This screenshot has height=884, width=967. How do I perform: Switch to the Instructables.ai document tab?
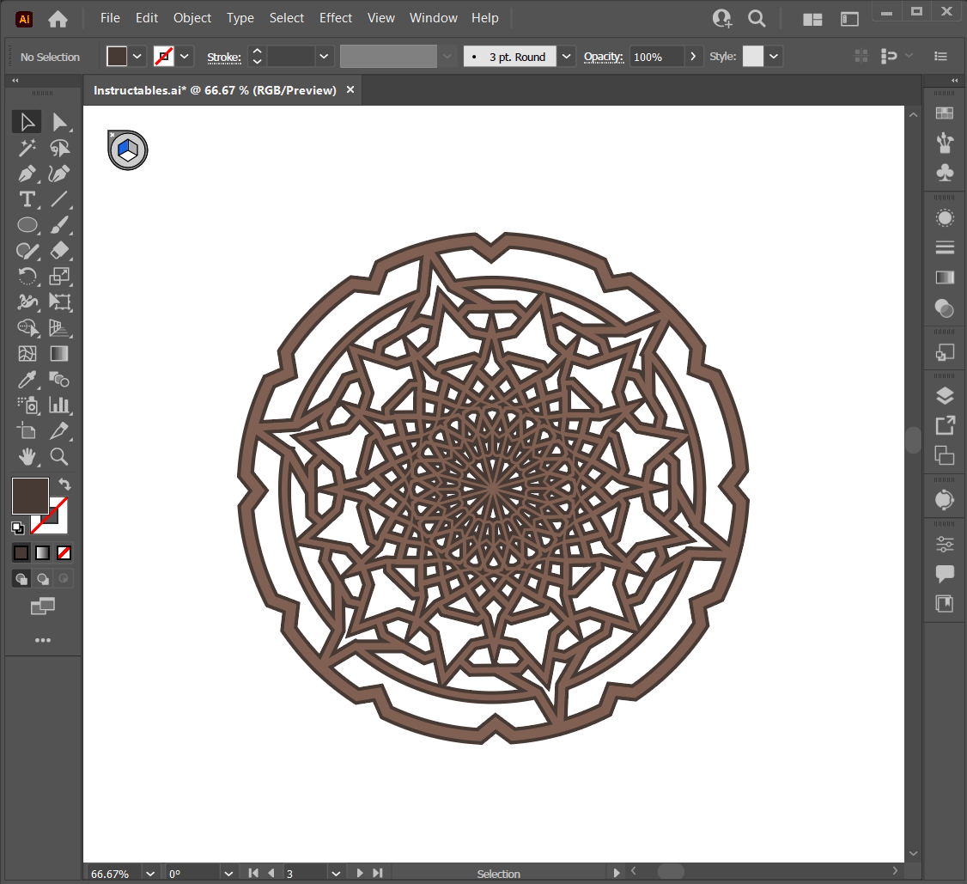215,90
